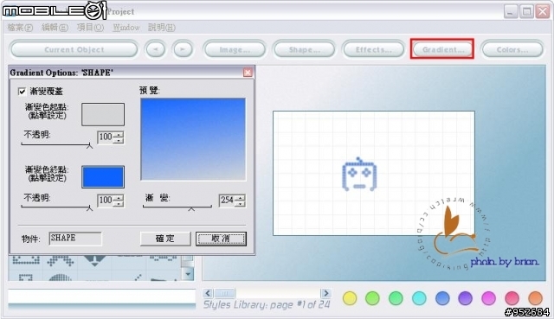Select the blue color style circle

pos(442,298)
